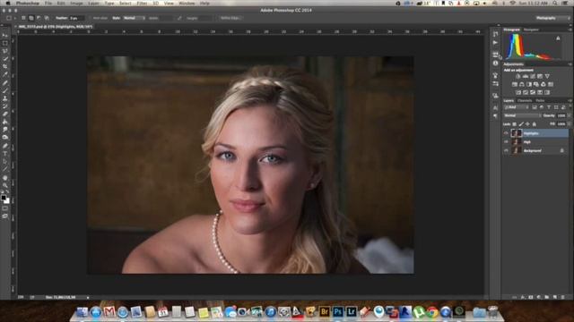Open the Window menu
Image resolution: width=574 pixels, height=322 pixels.
(187, 3)
